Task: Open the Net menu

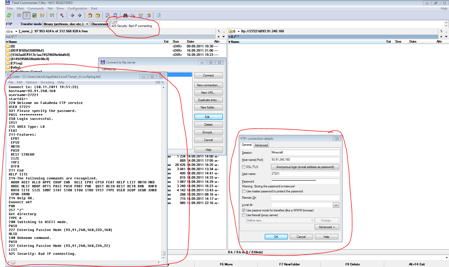Action: coord(50,8)
